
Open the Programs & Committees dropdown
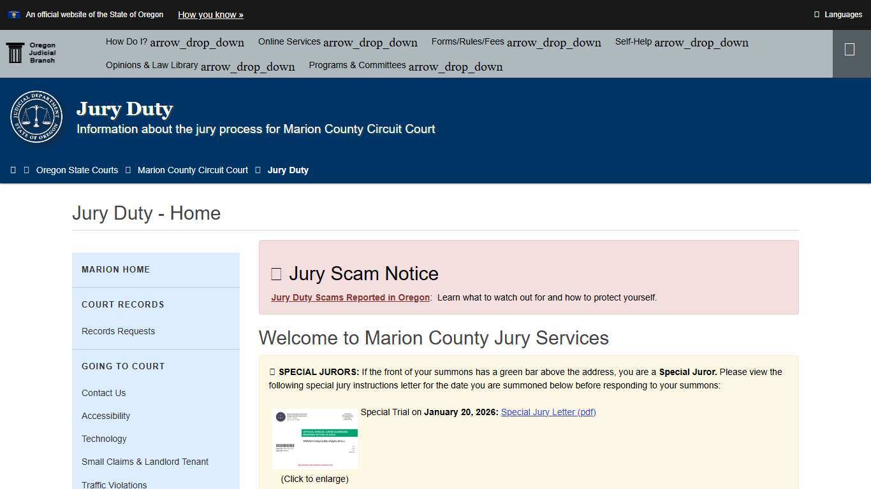[405, 66]
